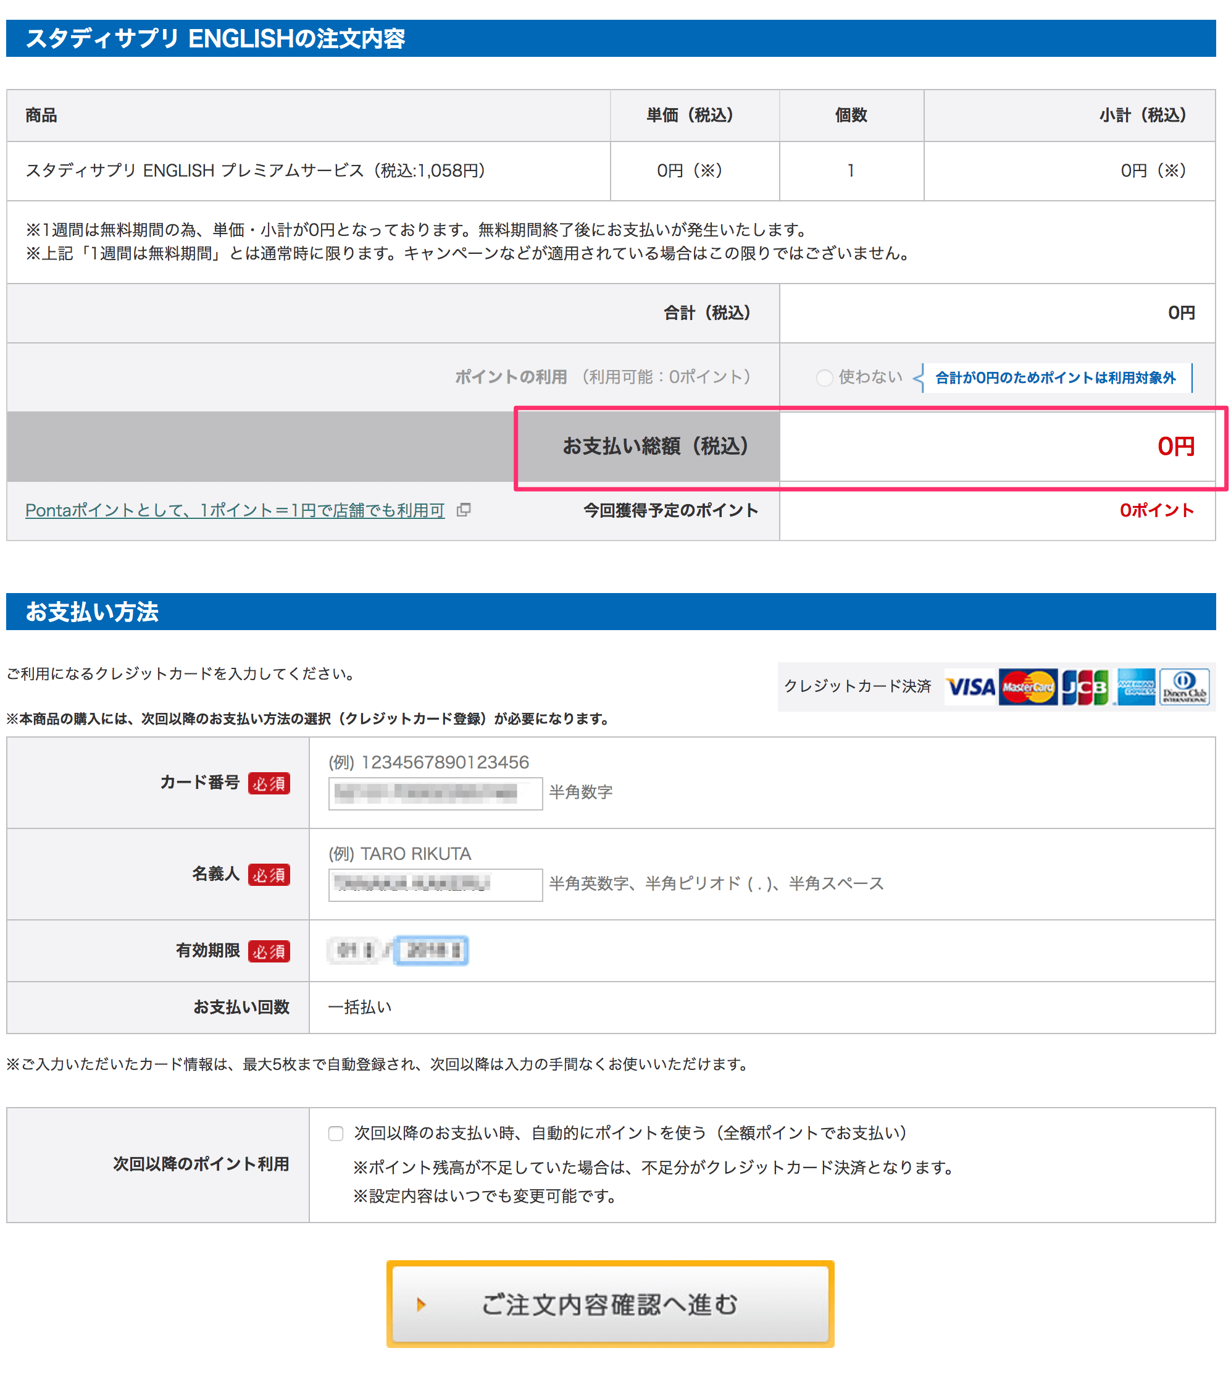Click the 今回獲得予定のポイント label
The width and height of the screenshot is (1231, 1377).
(670, 510)
